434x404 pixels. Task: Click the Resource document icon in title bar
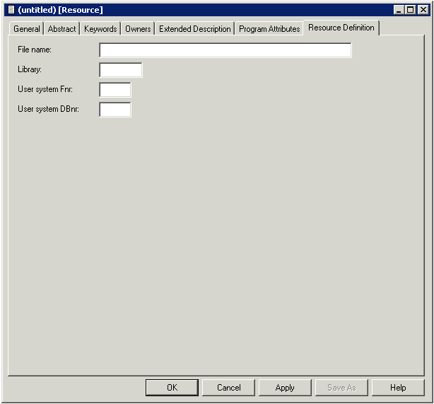pos(11,10)
